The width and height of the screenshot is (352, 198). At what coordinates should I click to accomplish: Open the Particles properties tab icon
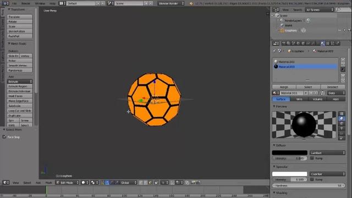[x=332, y=43]
